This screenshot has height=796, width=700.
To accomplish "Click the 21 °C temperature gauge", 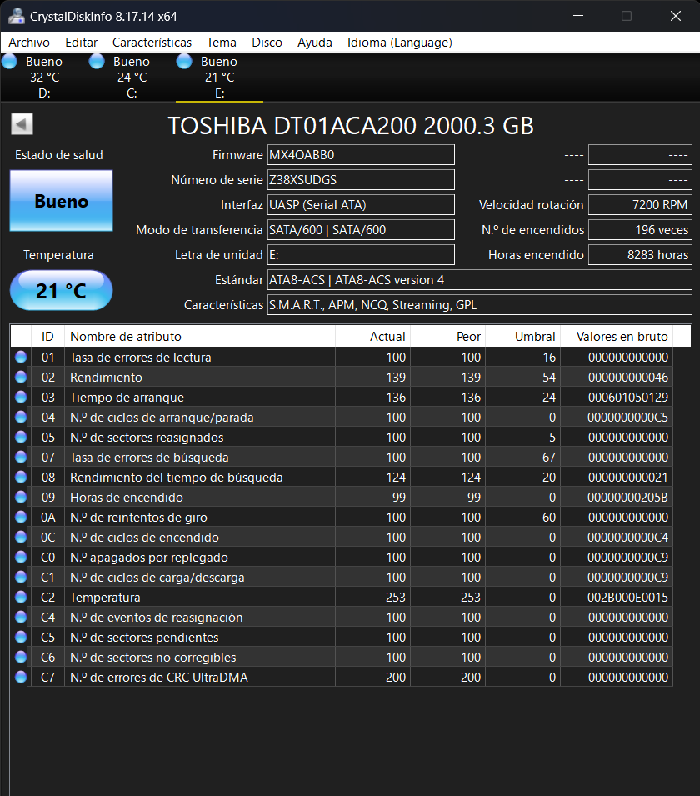I will (x=60, y=290).
